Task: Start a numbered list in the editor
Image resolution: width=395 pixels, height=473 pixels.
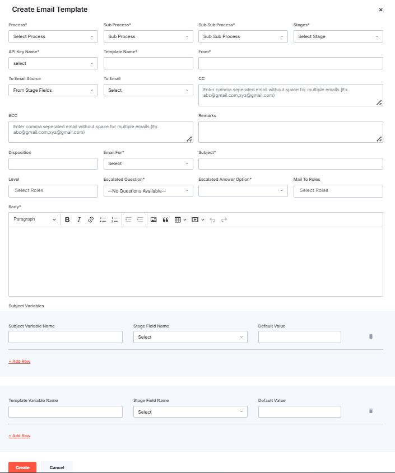Action: 114,219
